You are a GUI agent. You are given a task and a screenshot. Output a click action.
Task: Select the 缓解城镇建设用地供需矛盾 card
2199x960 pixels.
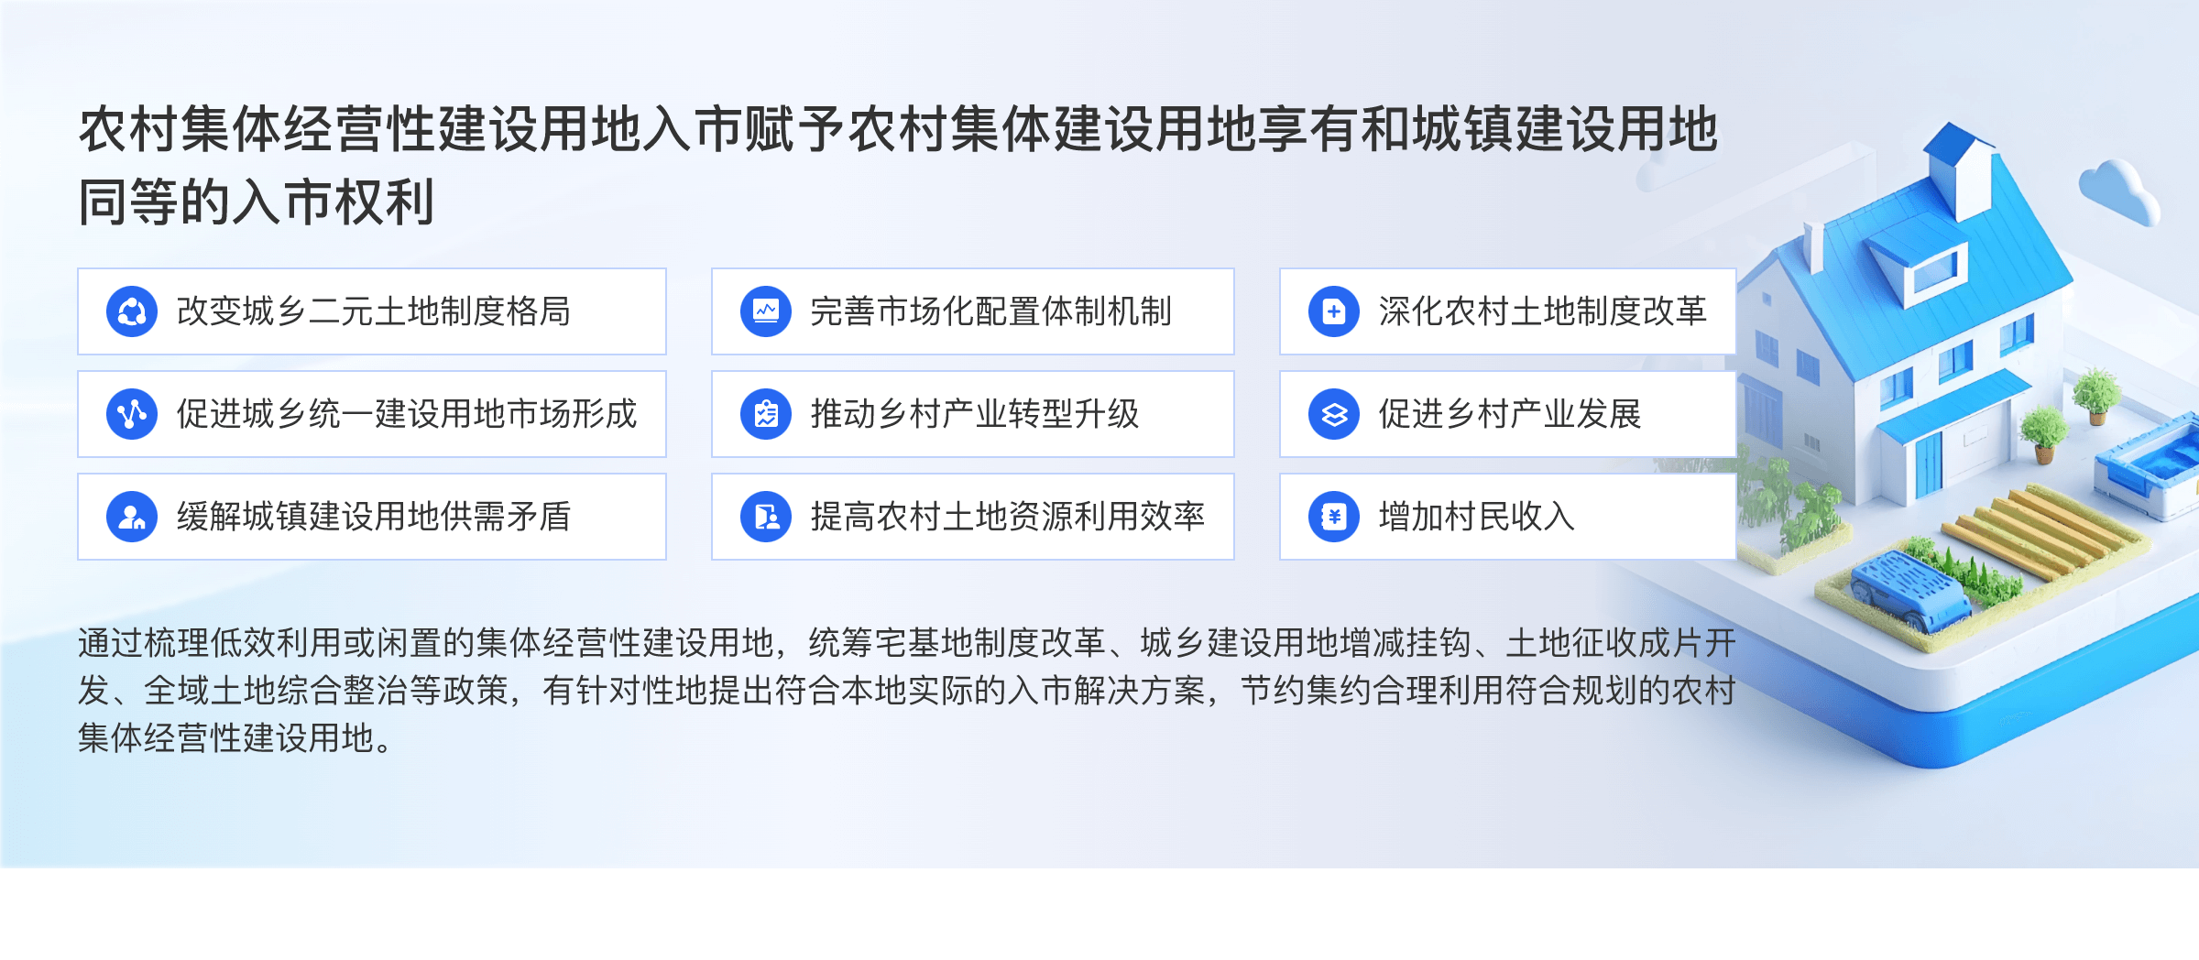(x=372, y=517)
